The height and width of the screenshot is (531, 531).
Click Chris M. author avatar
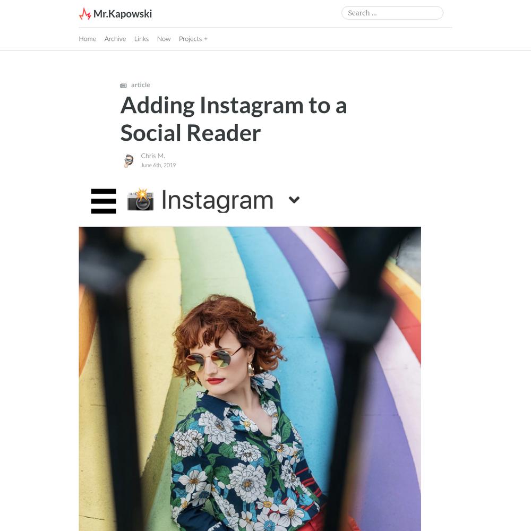point(129,160)
